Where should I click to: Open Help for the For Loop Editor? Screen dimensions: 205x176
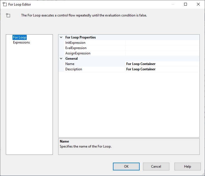pos(187,167)
